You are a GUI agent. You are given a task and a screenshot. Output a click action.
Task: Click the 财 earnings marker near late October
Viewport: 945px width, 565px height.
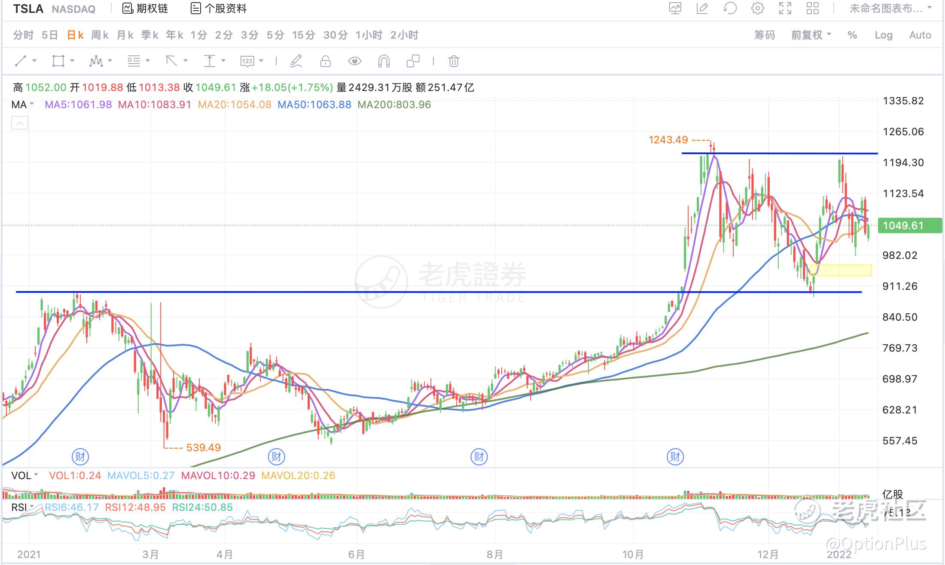click(675, 456)
